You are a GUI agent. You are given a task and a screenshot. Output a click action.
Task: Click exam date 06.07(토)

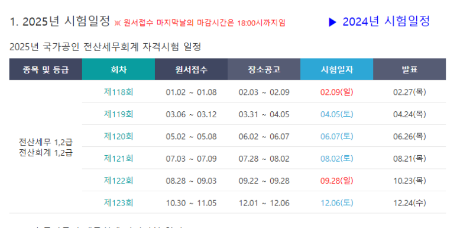336,136
